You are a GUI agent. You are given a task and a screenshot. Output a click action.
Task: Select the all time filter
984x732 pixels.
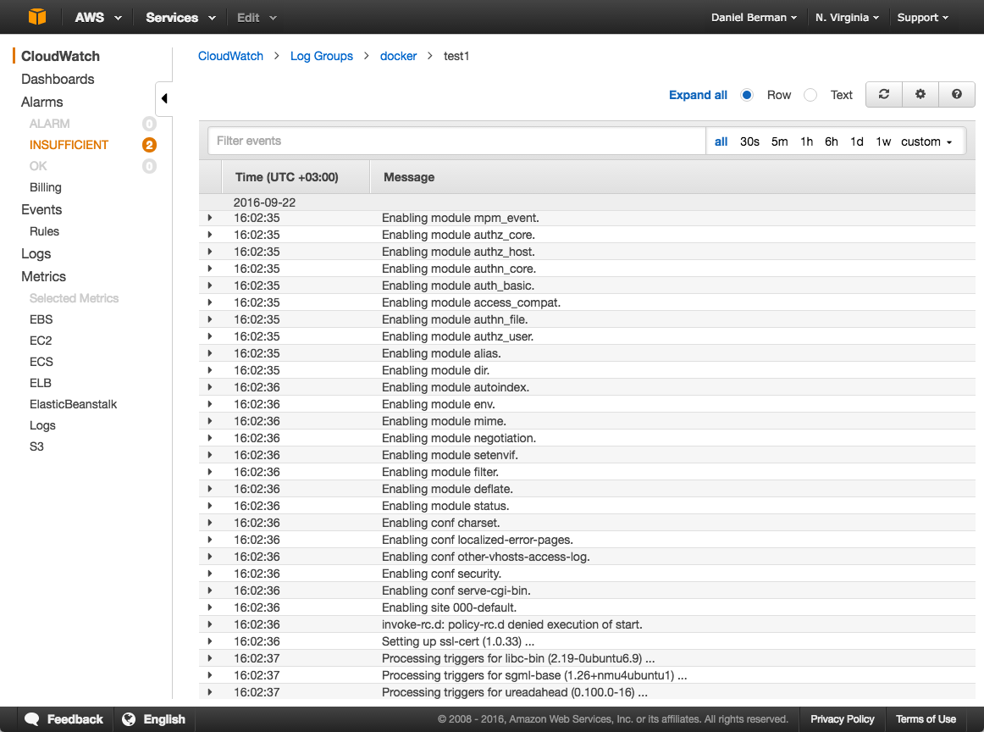click(x=721, y=141)
